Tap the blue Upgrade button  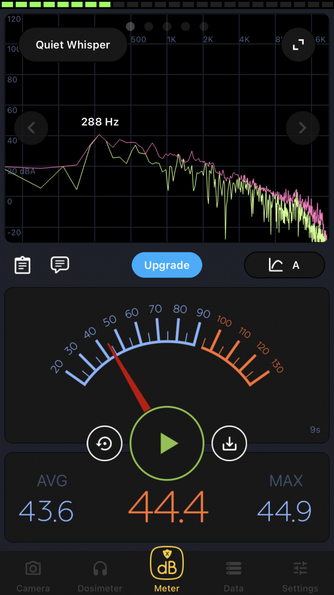(167, 265)
